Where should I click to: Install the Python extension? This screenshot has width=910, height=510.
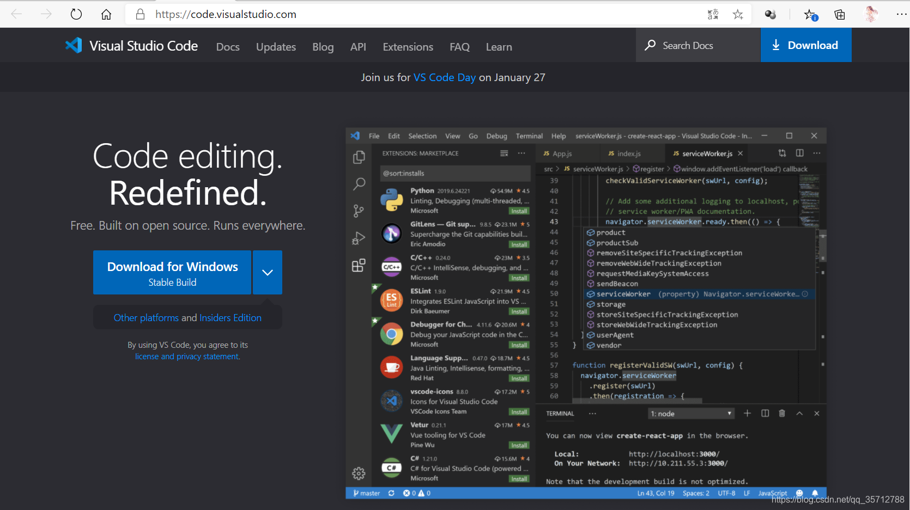519,211
